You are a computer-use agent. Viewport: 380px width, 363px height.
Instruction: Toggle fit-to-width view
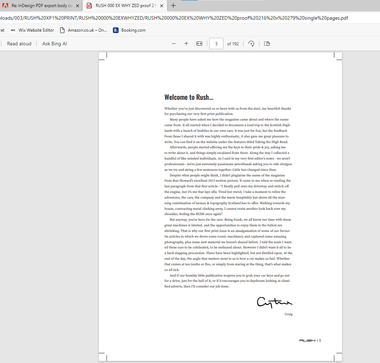click(199, 44)
